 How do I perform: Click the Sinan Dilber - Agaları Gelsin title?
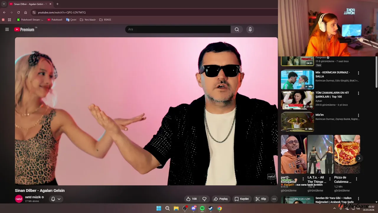(40, 191)
